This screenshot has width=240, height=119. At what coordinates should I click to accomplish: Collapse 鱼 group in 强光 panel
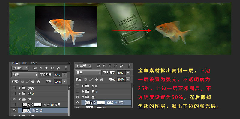pos(20,99)
